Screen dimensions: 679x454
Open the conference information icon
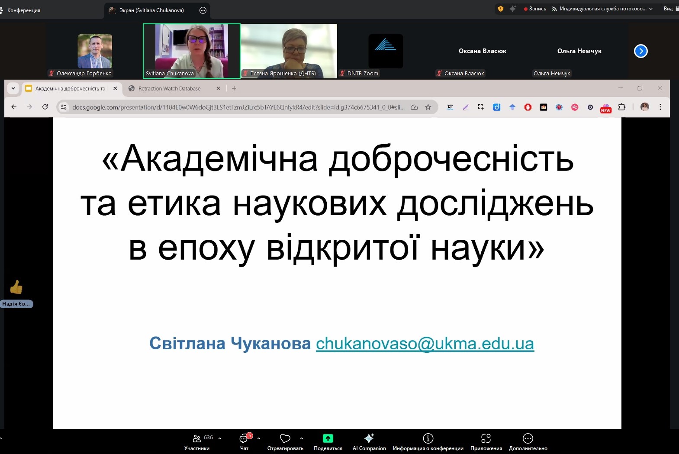(x=428, y=438)
